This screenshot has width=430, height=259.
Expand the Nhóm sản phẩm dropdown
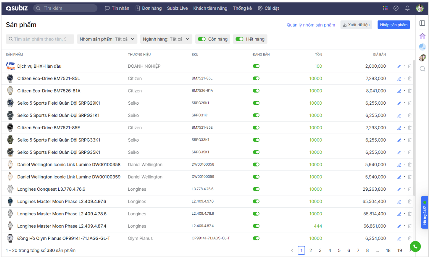(x=107, y=39)
